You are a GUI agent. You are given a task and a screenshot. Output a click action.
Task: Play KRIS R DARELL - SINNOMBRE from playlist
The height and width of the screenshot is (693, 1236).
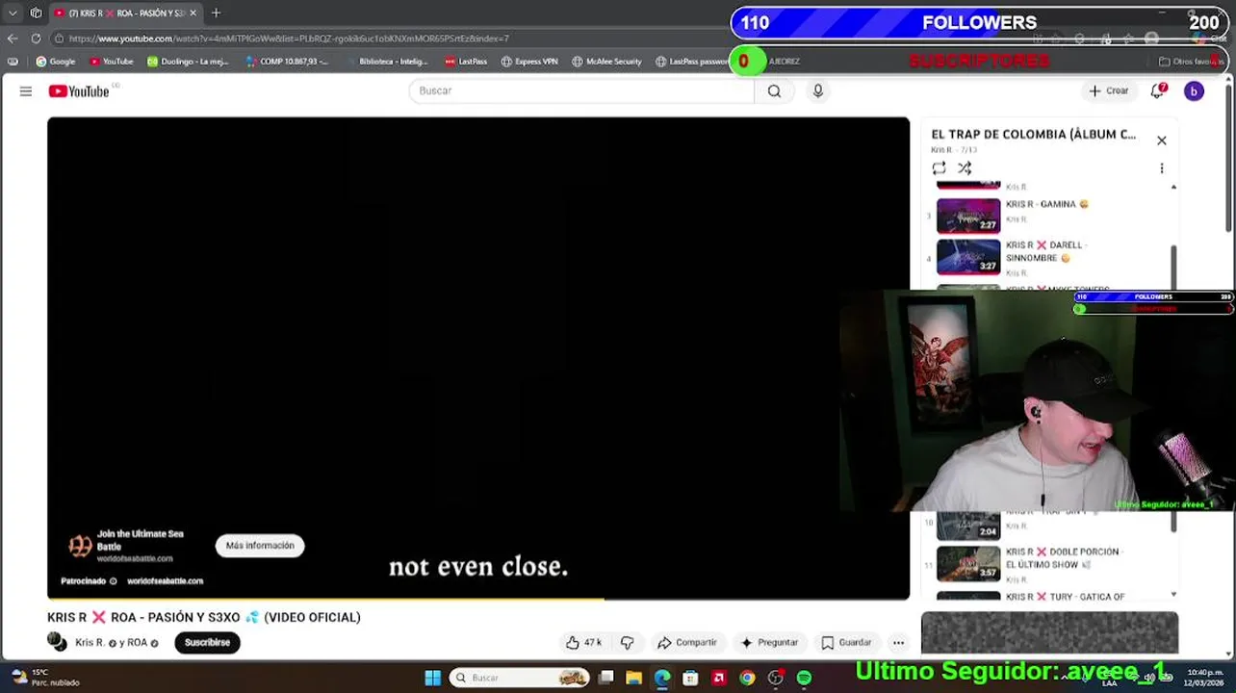(1045, 251)
